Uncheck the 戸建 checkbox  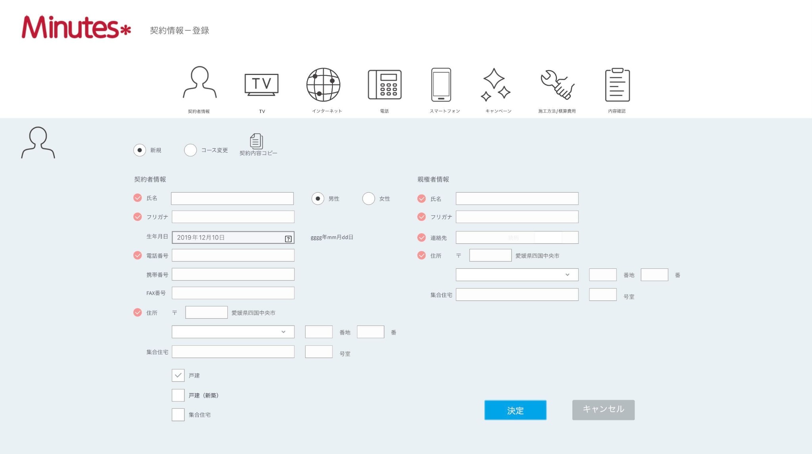pos(178,375)
